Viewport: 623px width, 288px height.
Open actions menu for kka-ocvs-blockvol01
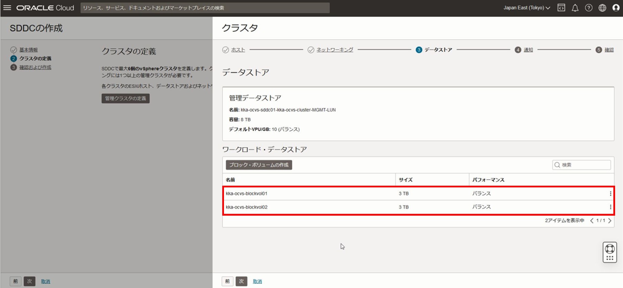[x=610, y=194]
